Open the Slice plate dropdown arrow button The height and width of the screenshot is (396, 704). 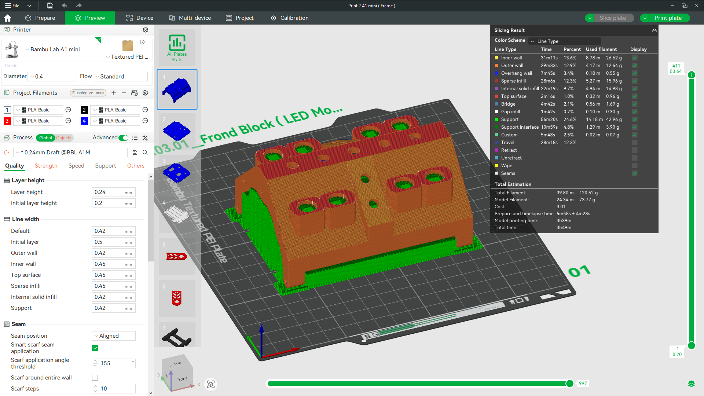[x=590, y=18]
